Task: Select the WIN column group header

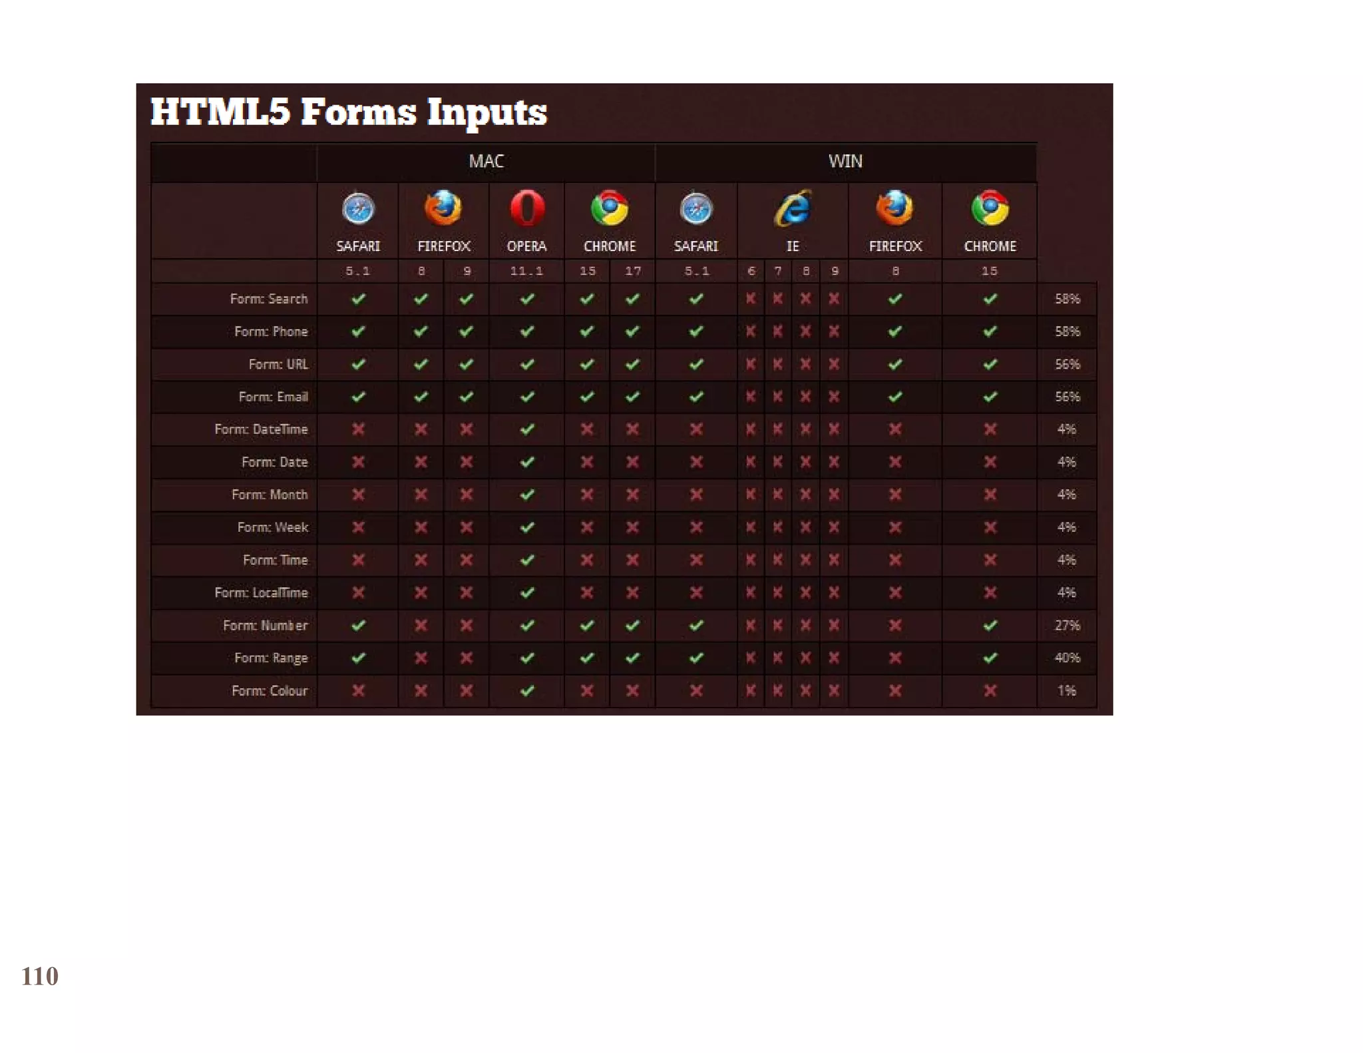Action: click(x=845, y=162)
